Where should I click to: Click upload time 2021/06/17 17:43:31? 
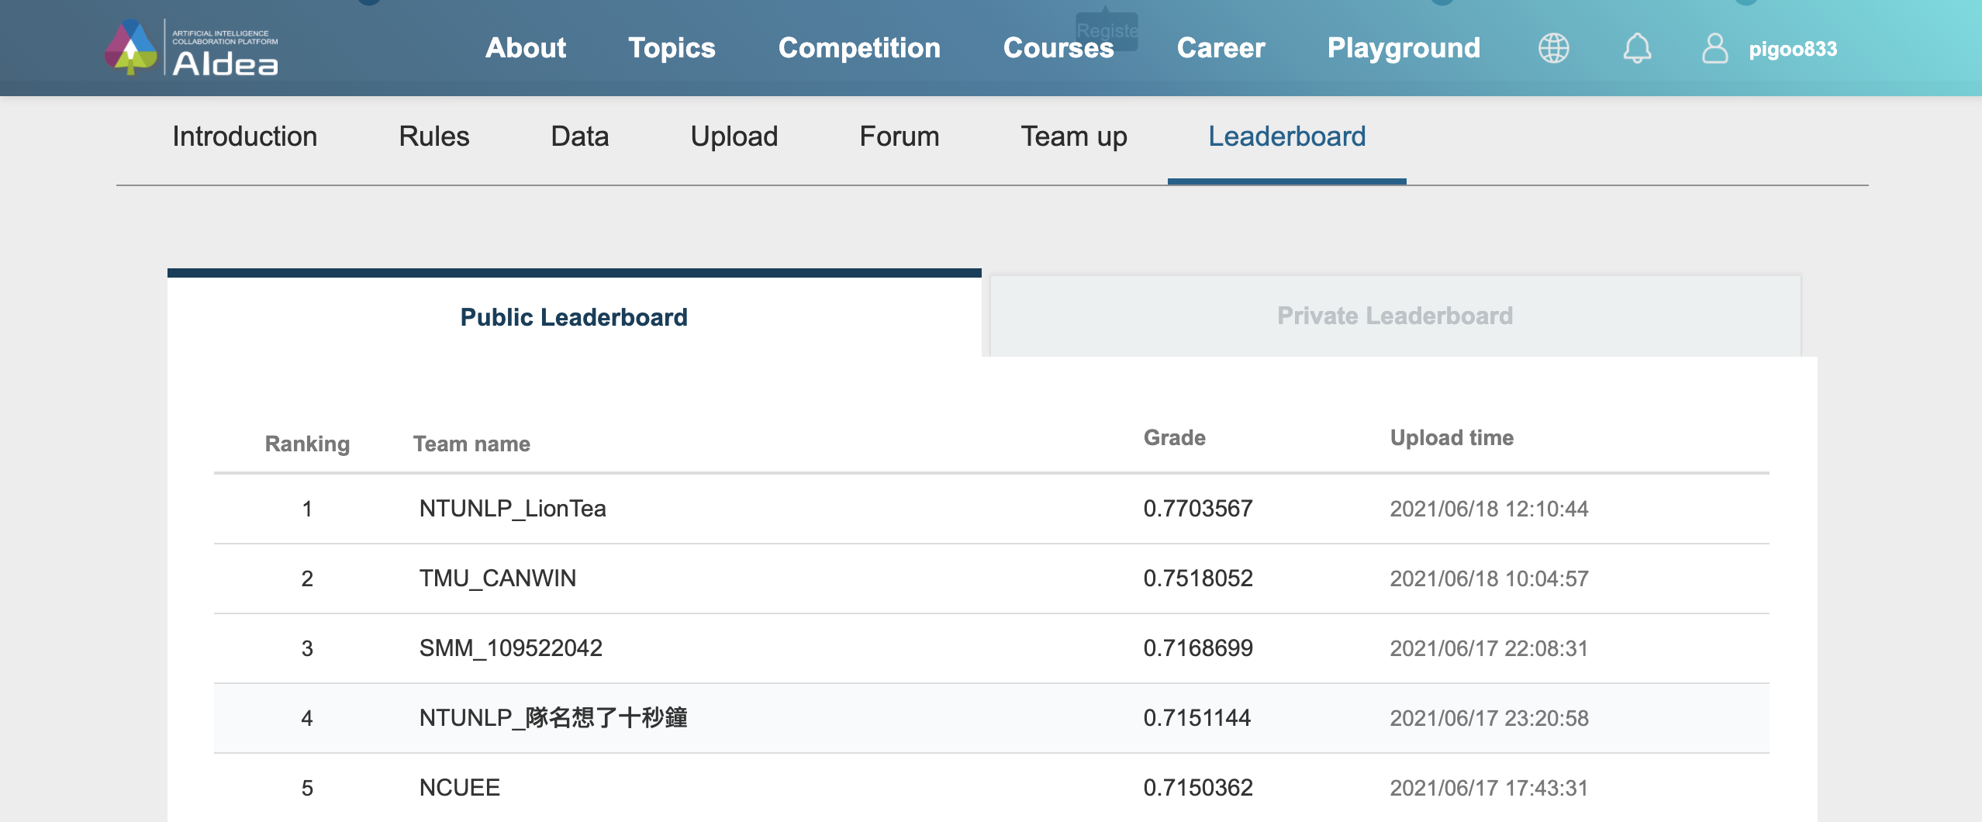tap(1490, 788)
